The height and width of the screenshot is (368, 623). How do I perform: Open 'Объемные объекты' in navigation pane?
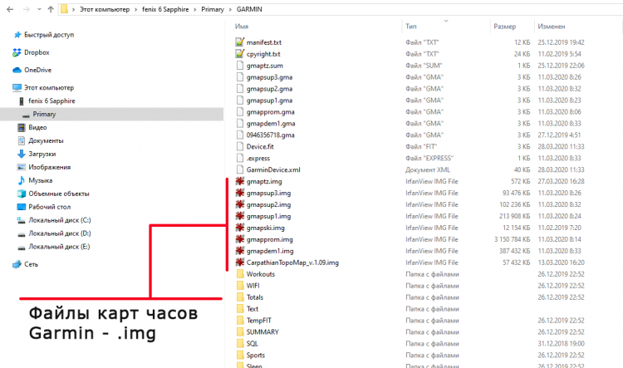[x=58, y=194]
